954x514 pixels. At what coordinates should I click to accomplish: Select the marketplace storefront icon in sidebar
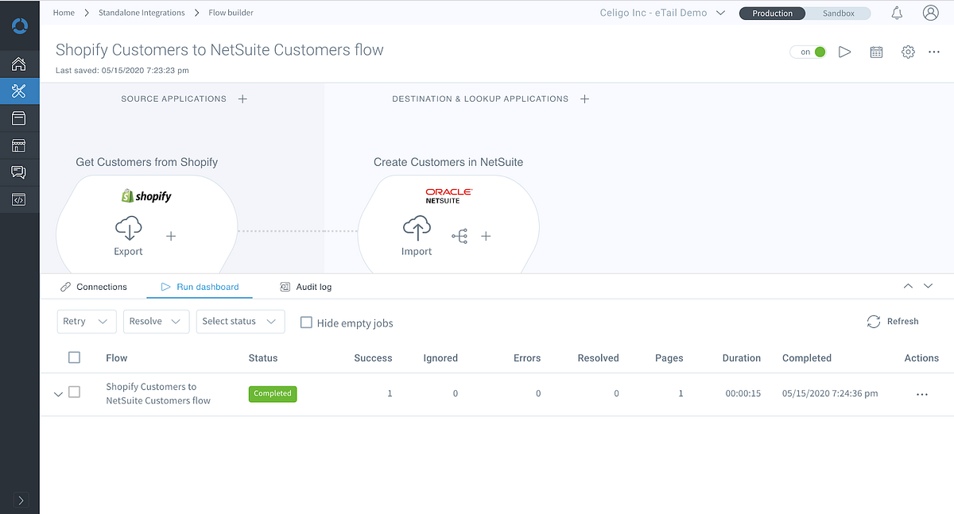click(x=19, y=145)
